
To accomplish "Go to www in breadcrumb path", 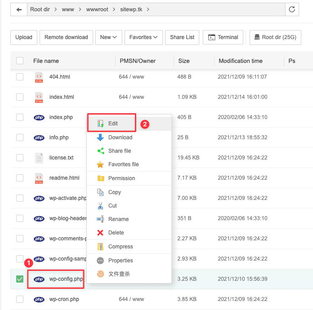I will pyautogui.click(x=68, y=9).
